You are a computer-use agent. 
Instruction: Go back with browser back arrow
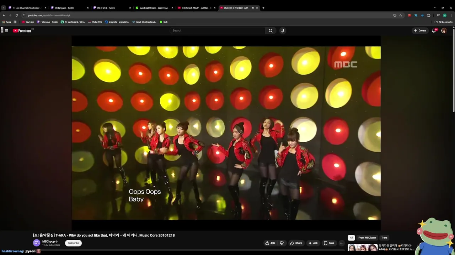click(4, 15)
